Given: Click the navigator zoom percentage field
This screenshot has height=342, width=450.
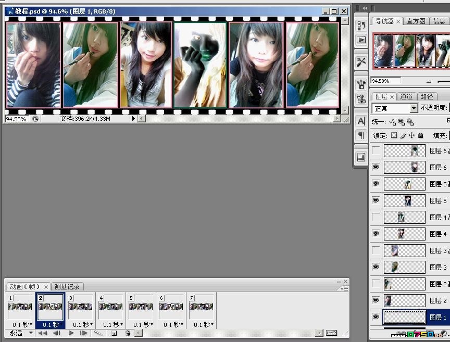Looking at the screenshot, I should point(385,81).
